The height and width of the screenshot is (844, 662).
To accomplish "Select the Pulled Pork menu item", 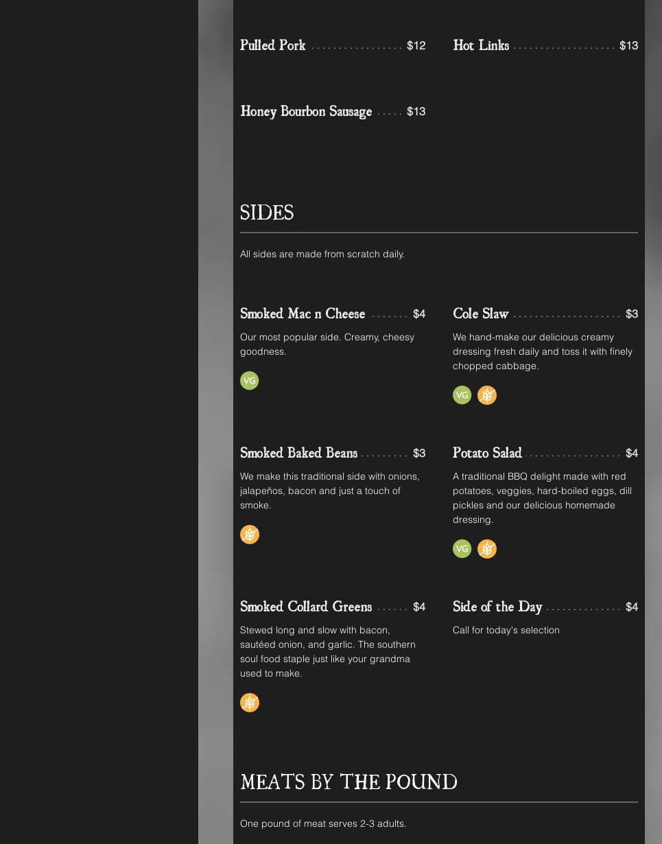I will tap(273, 45).
